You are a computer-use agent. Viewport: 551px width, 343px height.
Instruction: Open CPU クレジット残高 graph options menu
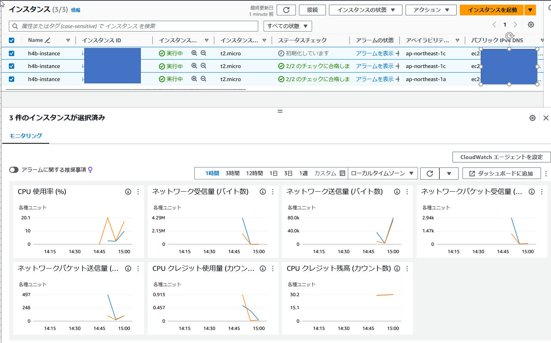(x=407, y=268)
